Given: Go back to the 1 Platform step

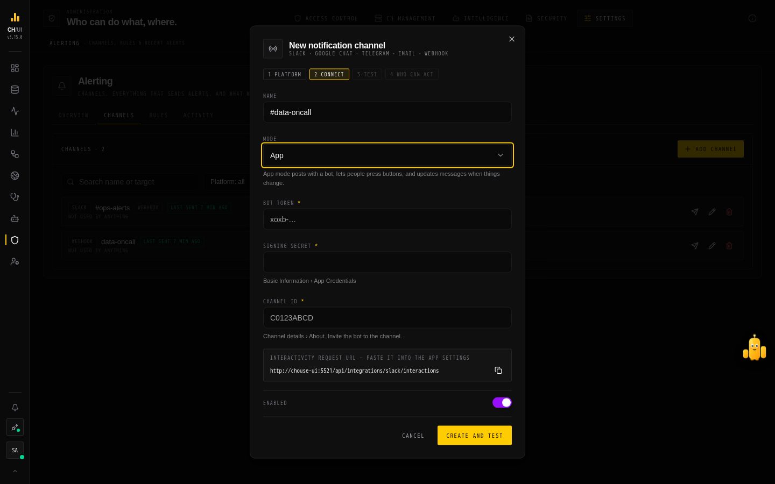Looking at the screenshot, I should (x=285, y=74).
